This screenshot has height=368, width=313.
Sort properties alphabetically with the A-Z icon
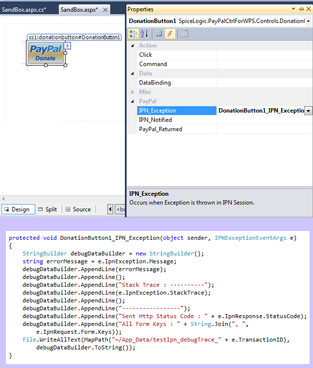click(x=144, y=34)
